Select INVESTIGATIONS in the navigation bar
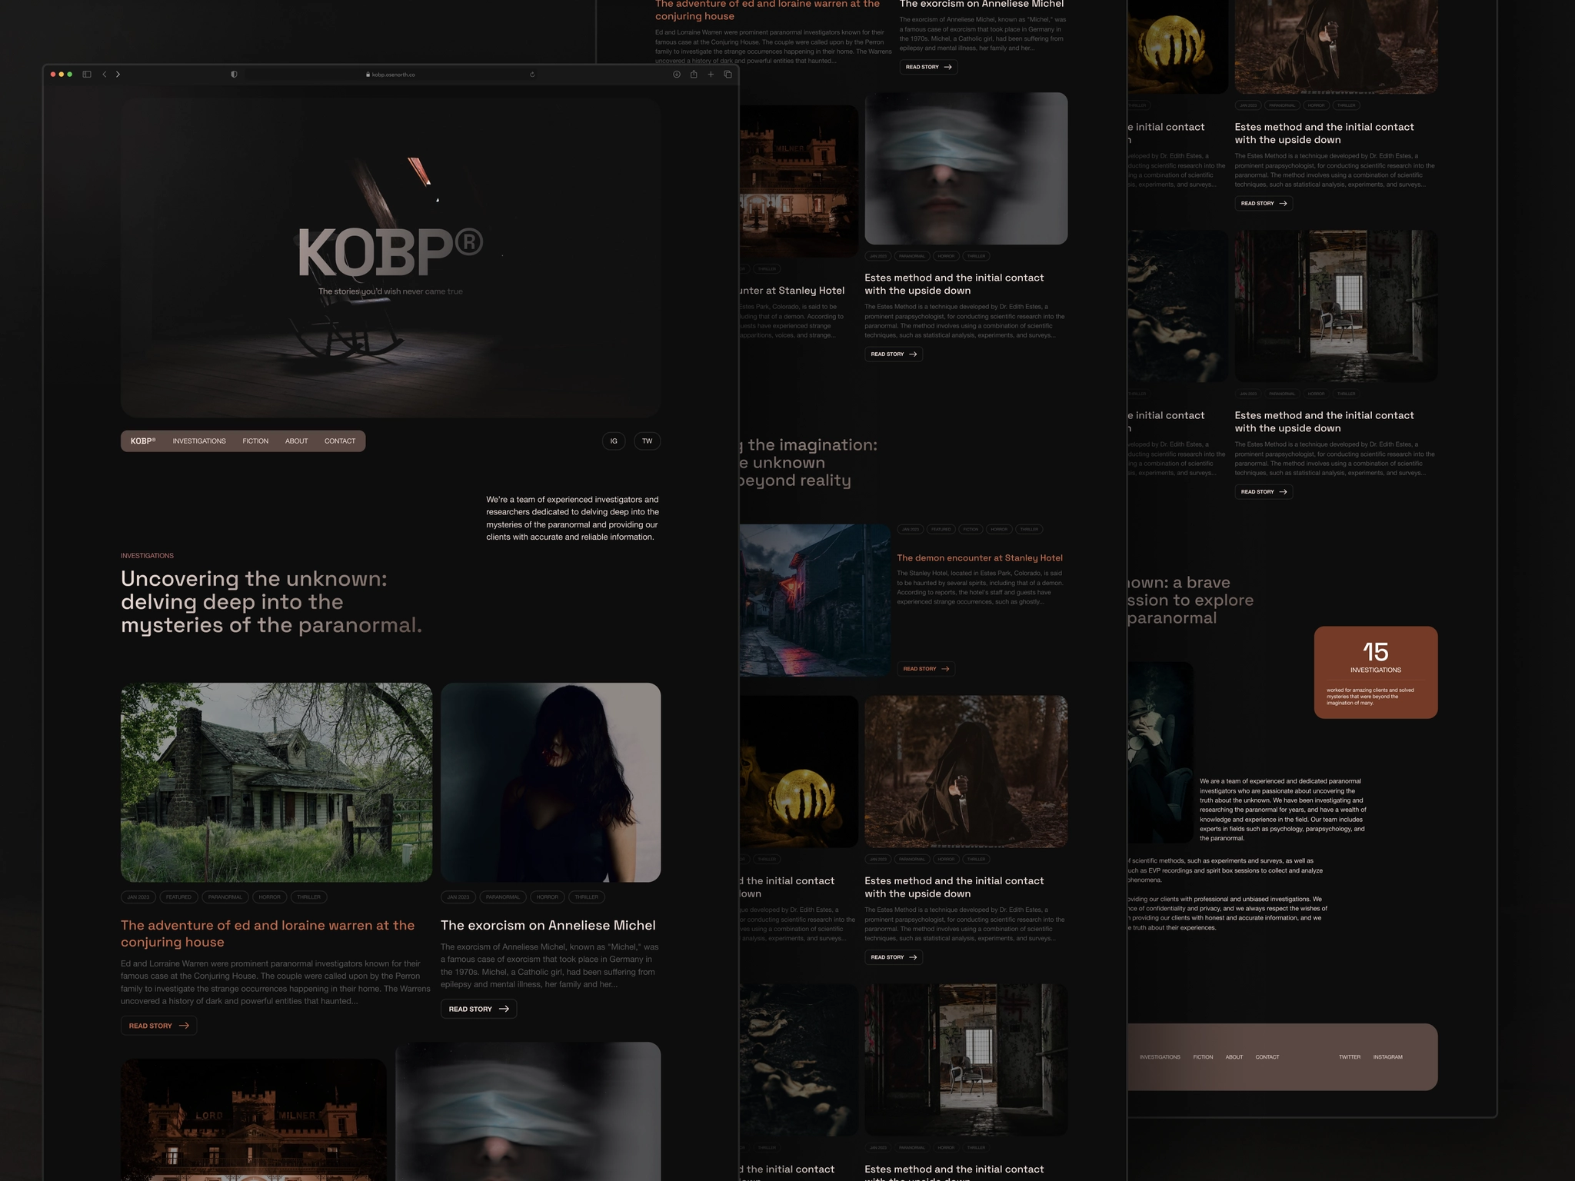This screenshot has height=1181, width=1575. 198,441
